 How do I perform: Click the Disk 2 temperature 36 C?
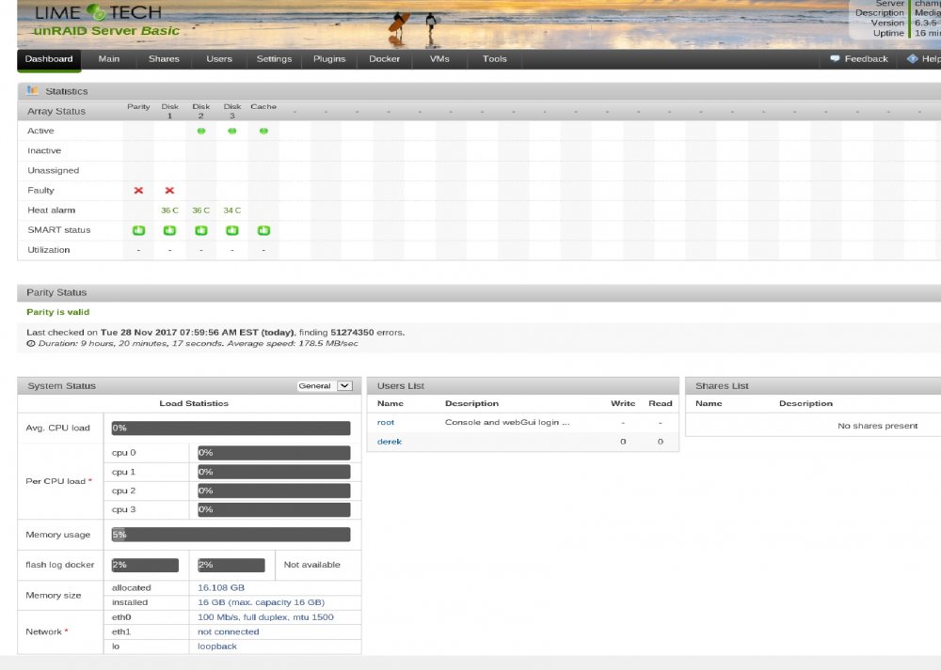[x=201, y=210]
